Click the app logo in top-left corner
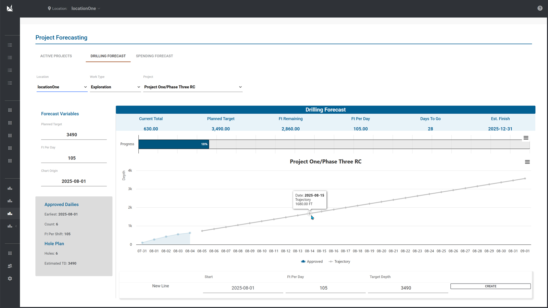This screenshot has width=548, height=308. (x=10, y=8)
